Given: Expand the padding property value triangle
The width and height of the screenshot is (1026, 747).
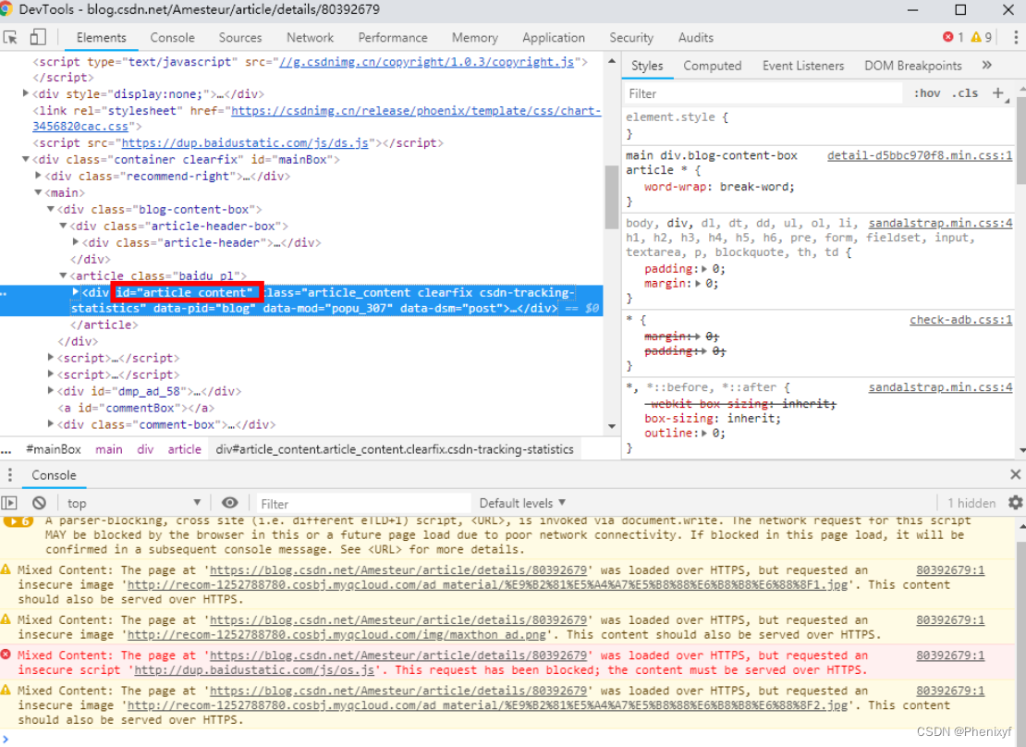Looking at the screenshot, I should 704,268.
